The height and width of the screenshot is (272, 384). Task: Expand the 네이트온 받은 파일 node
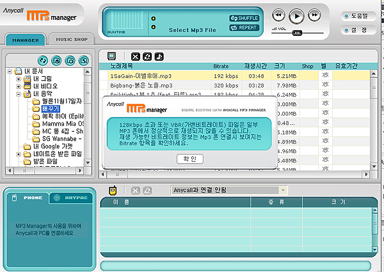pyautogui.click(x=19, y=154)
